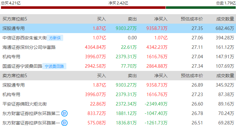Screen dimensions: 236x126
Task: Click 1836.81万 sell amount value
Action: 126,123
